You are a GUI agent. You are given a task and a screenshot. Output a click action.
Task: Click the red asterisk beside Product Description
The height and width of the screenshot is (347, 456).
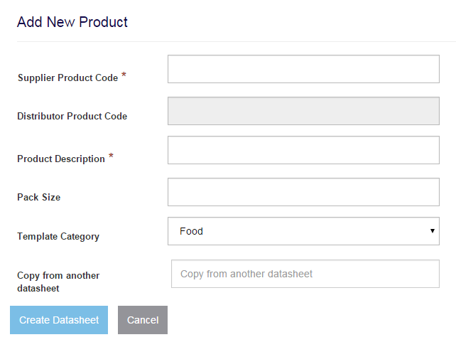point(111,156)
